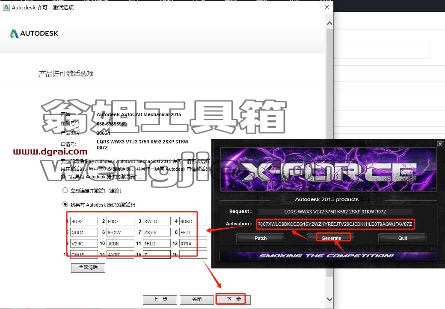This screenshot has width=445, height=309.
Task: Click the Autodesk logo in header
Action: coord(35,34)
